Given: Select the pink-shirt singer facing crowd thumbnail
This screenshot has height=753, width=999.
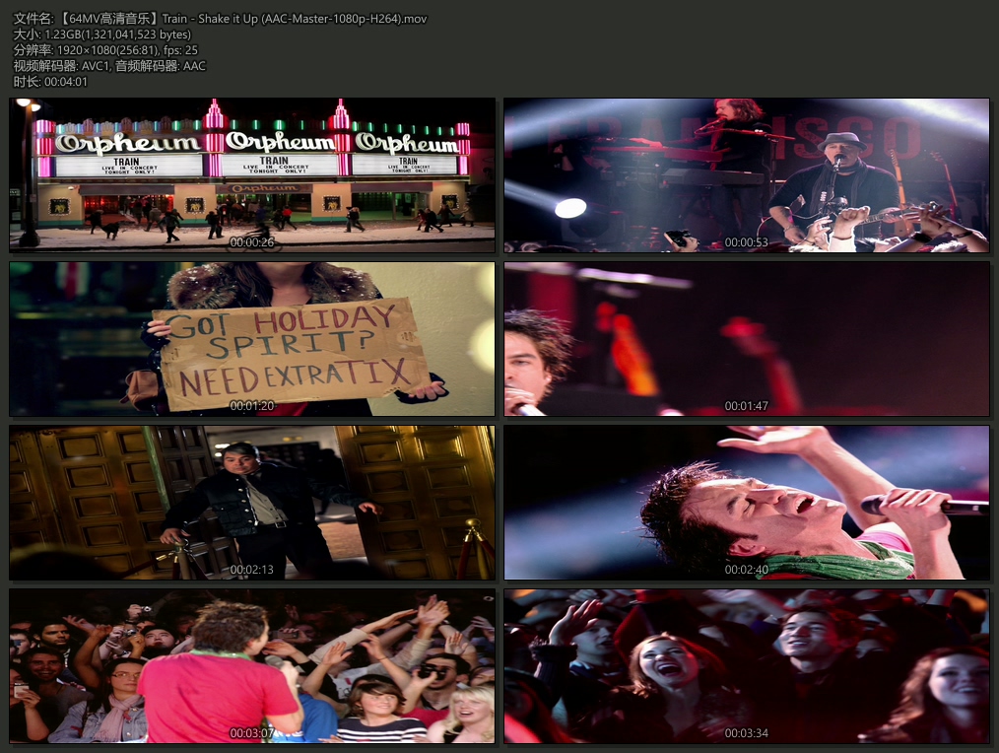Looking at the screenshot, I should pyautogui.click(x=252, y=666).
